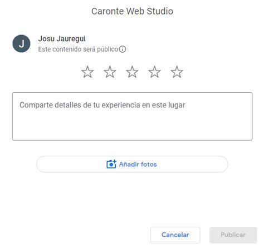The image size is (264, 249).
Task: Click the Este contenido será público notice
Action: click(x=78, y=49)
